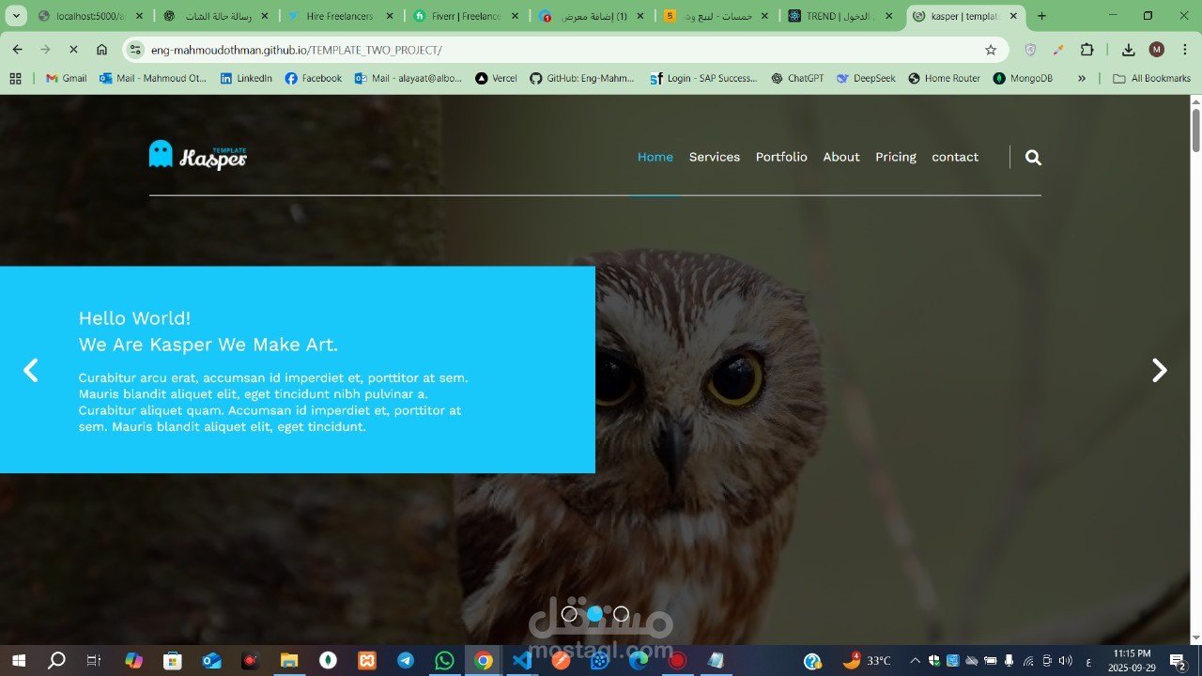The height and width of the screenshot is (676, 1202).
Task: Bookmark this page with star icon
Action: point(991,50)
